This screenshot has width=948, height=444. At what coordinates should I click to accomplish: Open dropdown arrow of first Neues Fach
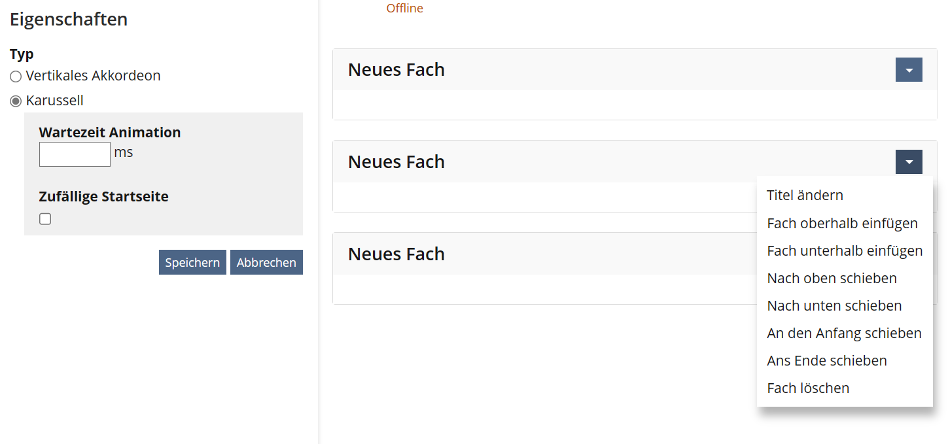909,70
